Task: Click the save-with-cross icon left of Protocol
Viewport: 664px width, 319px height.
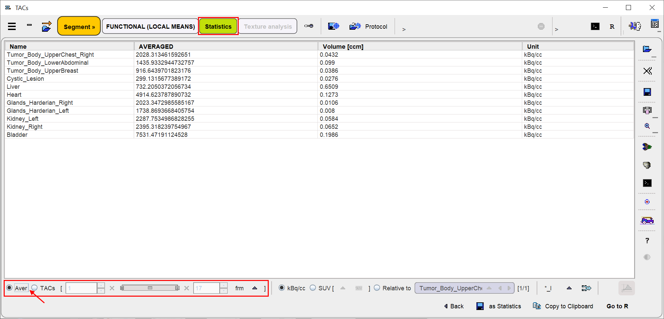Action: pyautogui.click(x=334, y=26)
